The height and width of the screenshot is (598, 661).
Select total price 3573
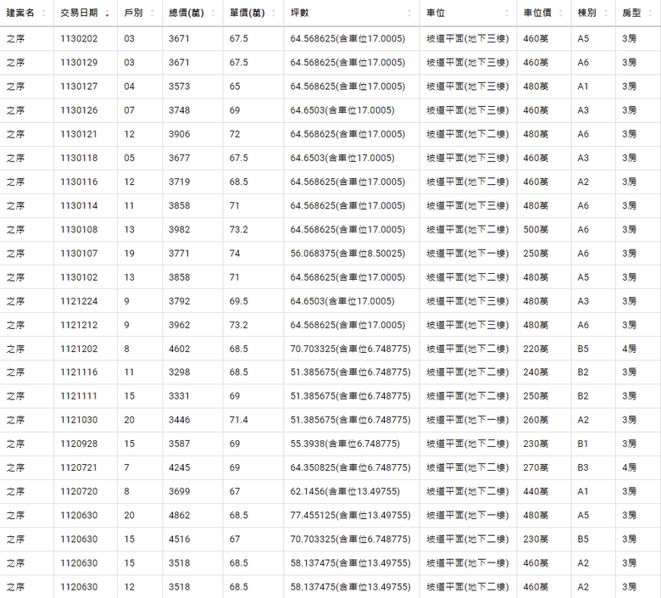coord(179,87)
